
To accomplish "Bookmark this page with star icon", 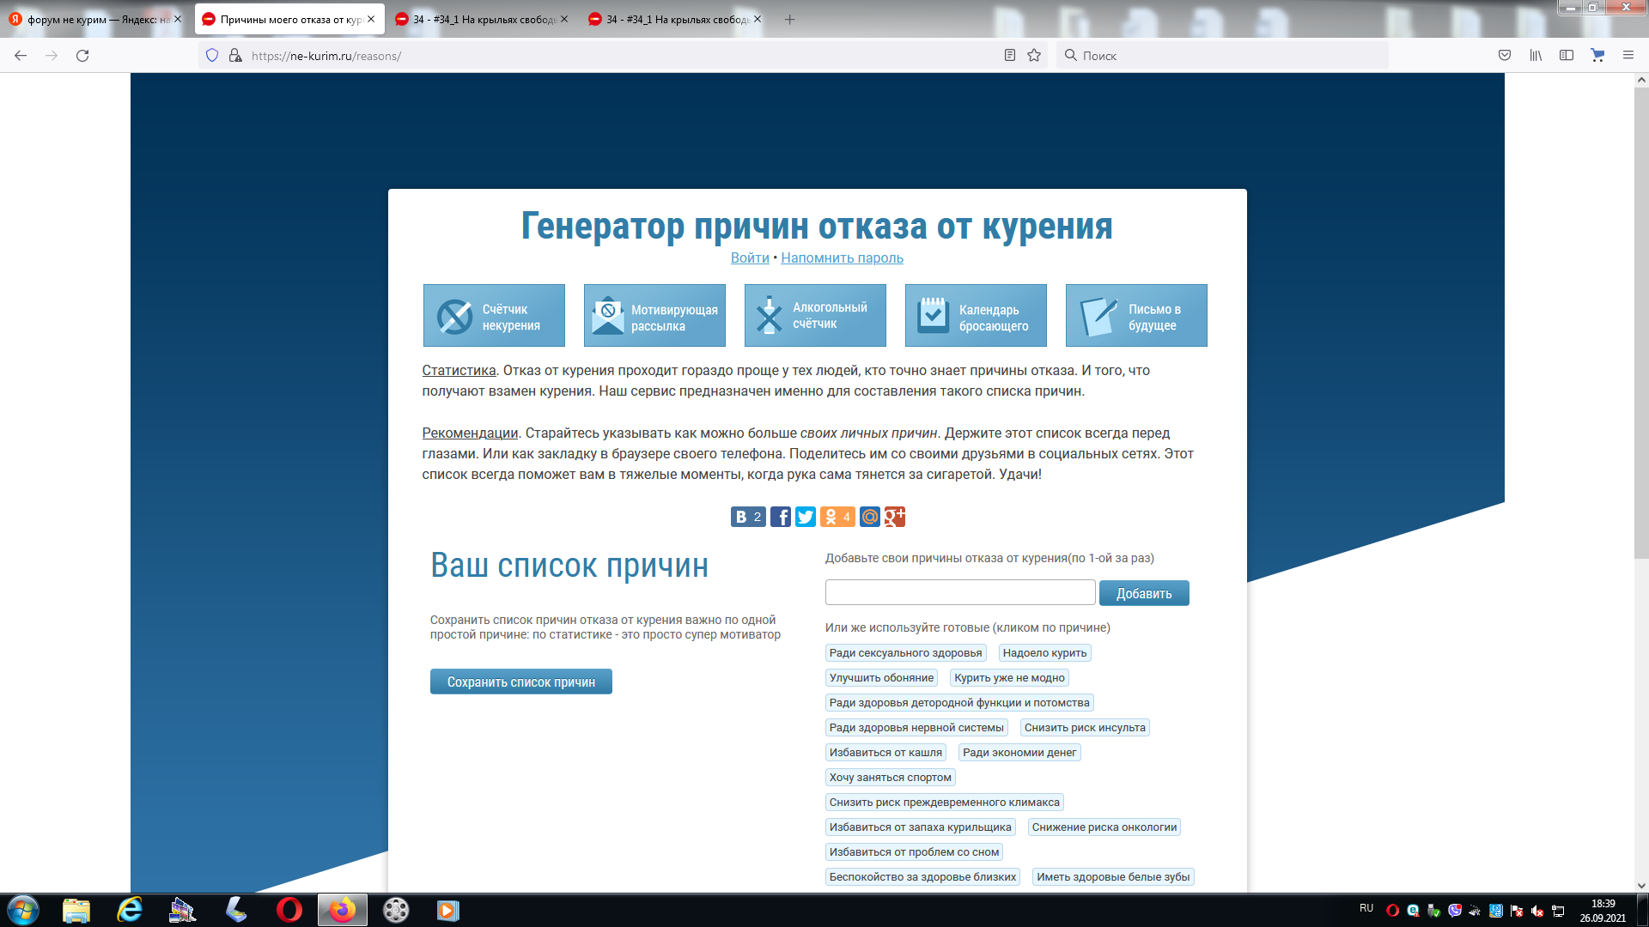I will tap(1034, 56).
